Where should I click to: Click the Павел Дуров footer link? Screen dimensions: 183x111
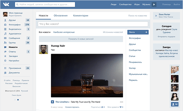point(16,95)
